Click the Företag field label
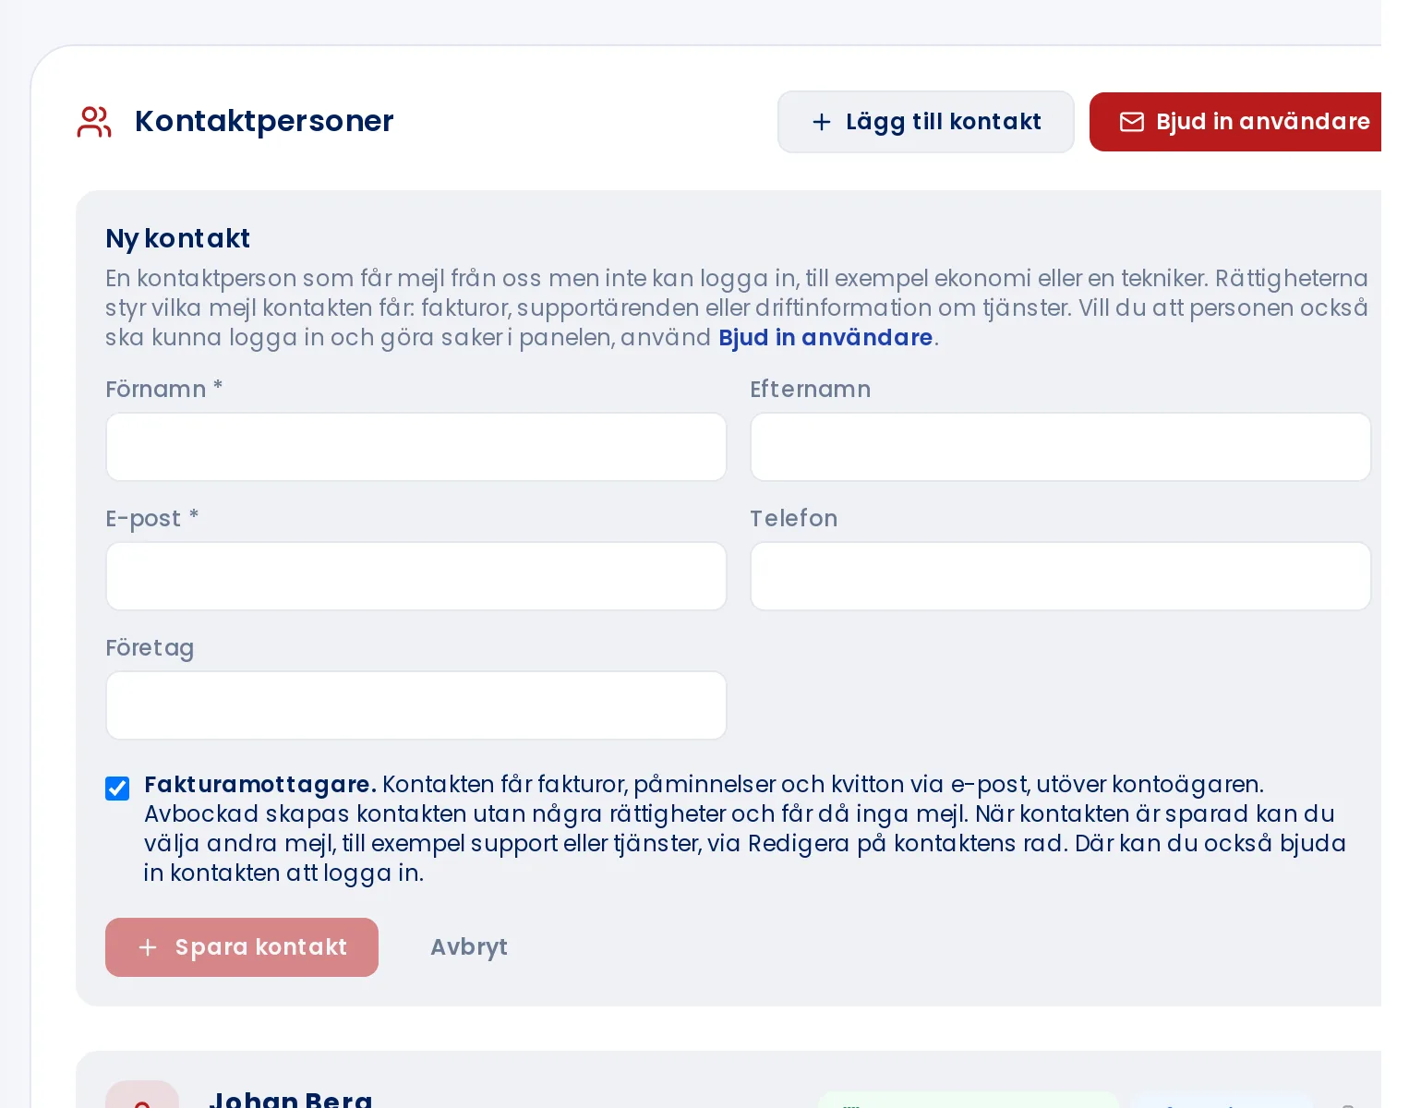 (x=150, y=648)
